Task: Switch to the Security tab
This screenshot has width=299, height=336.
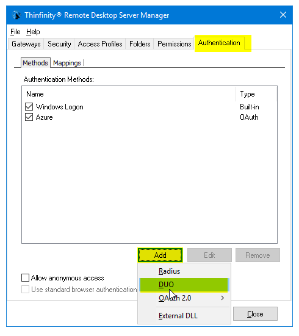Action: (59, 44)
